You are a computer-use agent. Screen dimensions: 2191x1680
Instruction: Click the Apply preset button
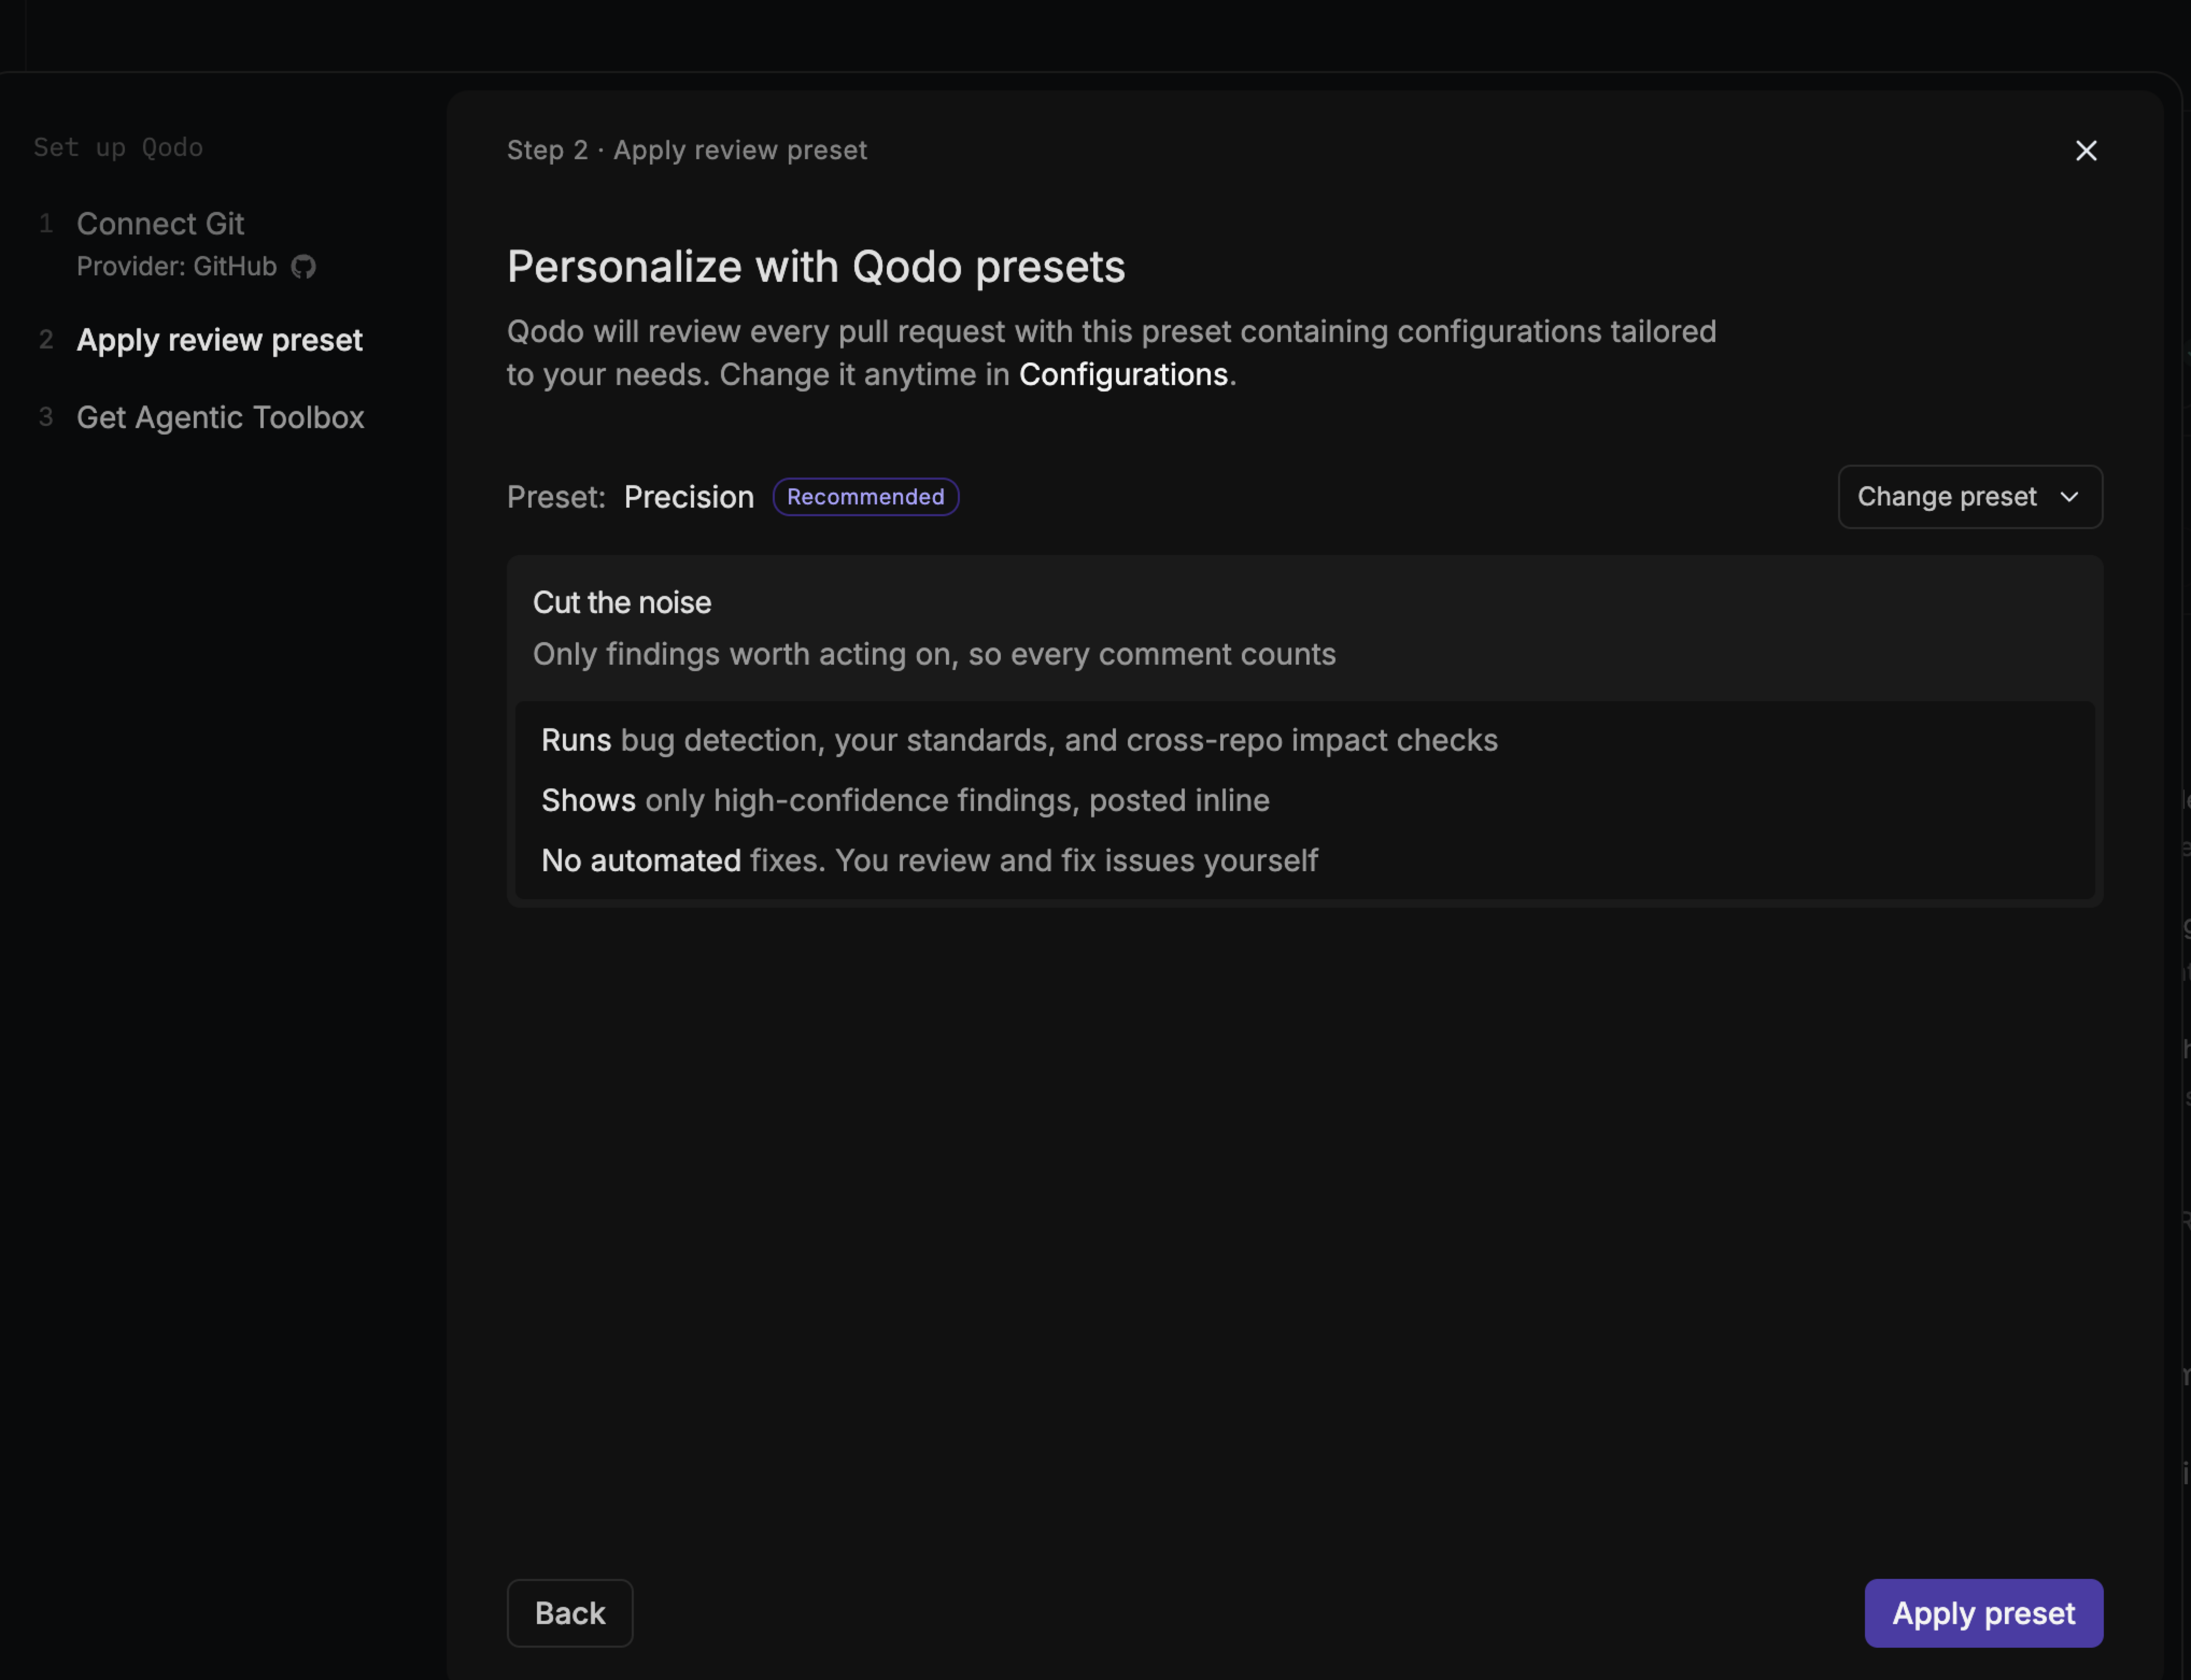pyautogui.click(x=1983, y=1613)
